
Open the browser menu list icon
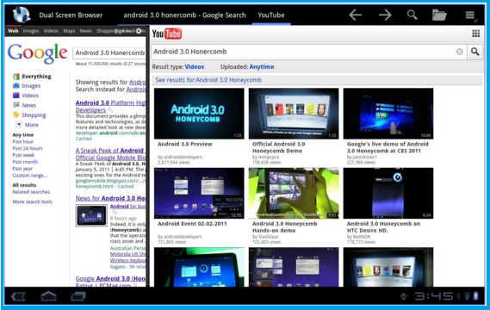(470, 15)
